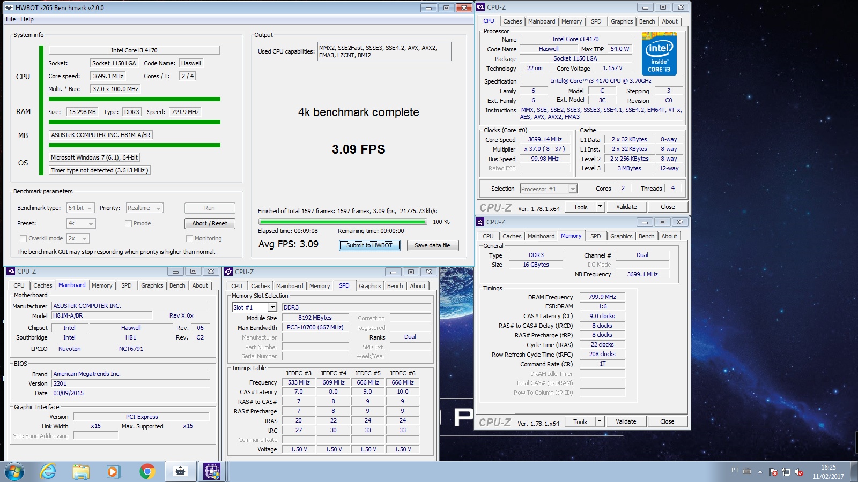The image size is (858, 482).
Task: Launch Internet Explorer from taskbar
Action: point(48,472)
